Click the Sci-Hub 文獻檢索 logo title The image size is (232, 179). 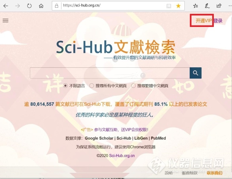[116, 47]
